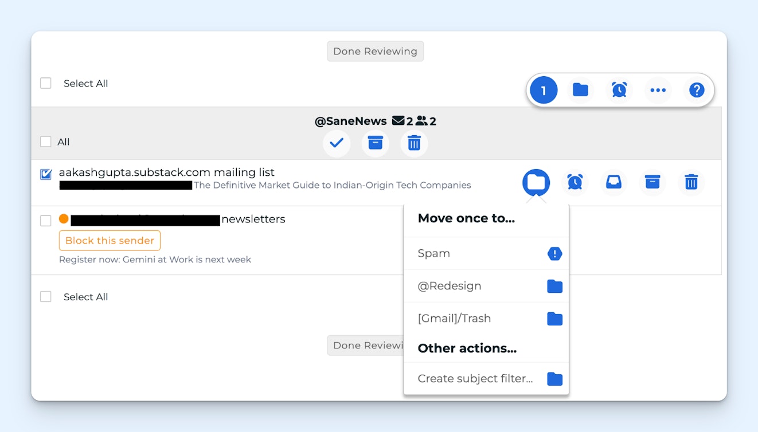Archive the aakashgupta substack email
Screen dimensions: 758x432
coord(652,182)
